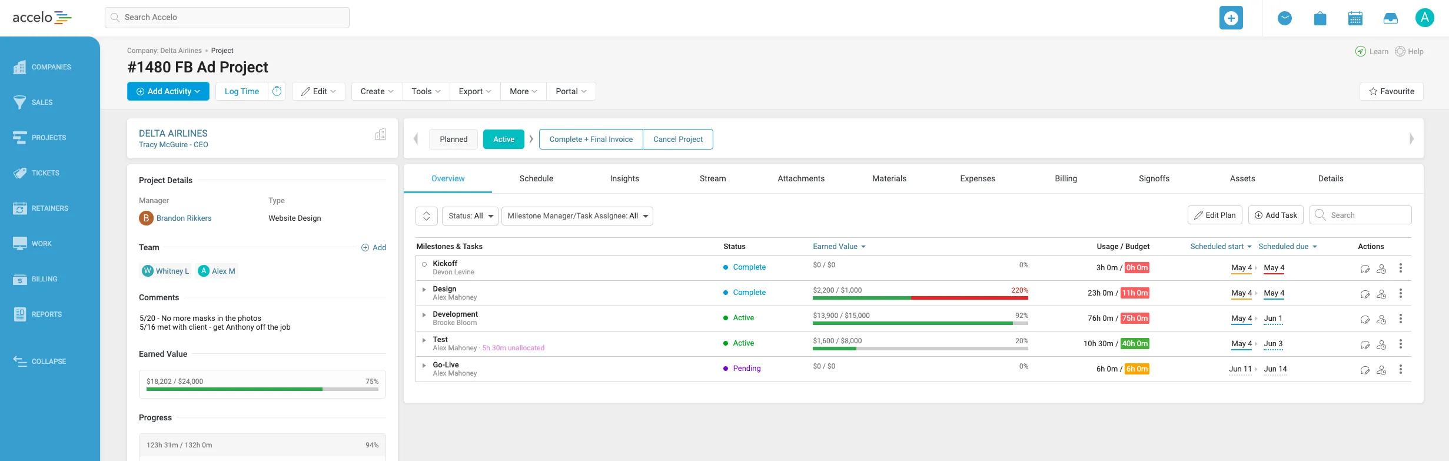
Task: Open the Tools menu
Action: (426, 91)
